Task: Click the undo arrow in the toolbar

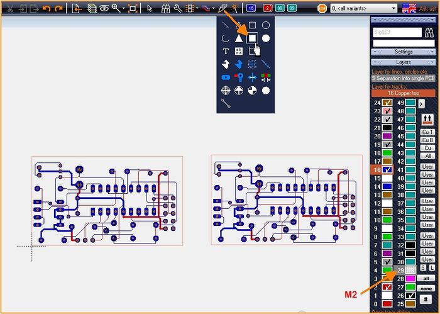Action: pos(46,8)
